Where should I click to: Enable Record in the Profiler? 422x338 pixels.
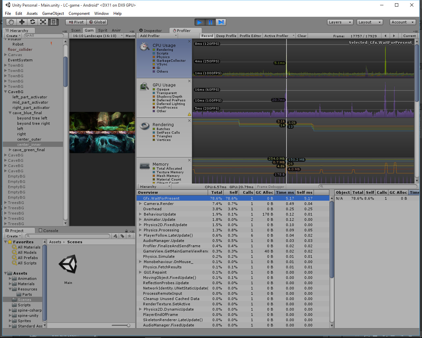point(207,36)
